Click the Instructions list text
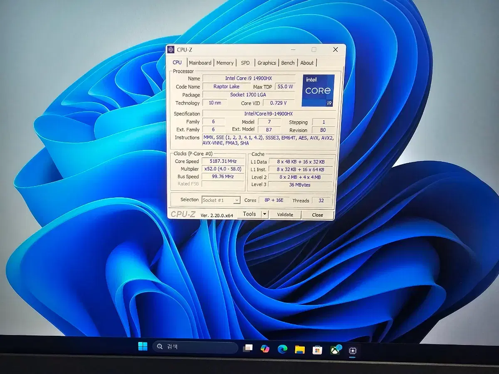Image resolution: width=499 pixels, height=374 pixels. [x=268, y=140]
